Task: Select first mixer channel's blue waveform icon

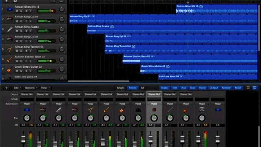Action: click(27, 110)
